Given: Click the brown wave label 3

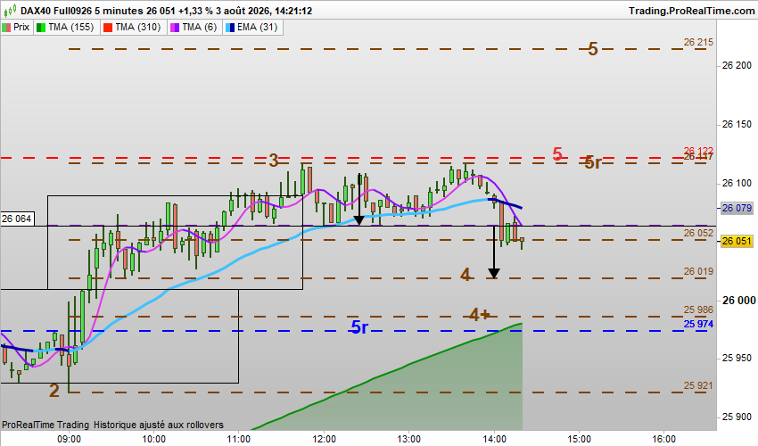Looking at the screenshot, I should 274,161.
